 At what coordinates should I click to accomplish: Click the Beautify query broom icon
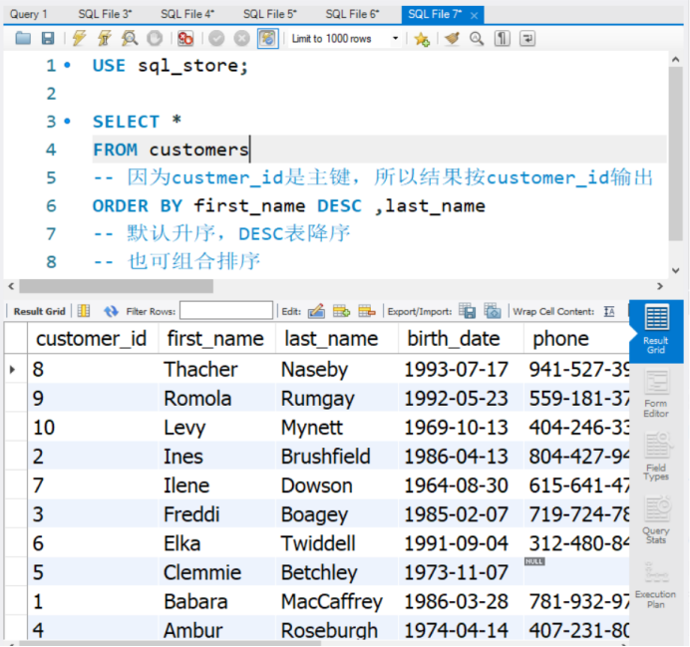point(452,39)
